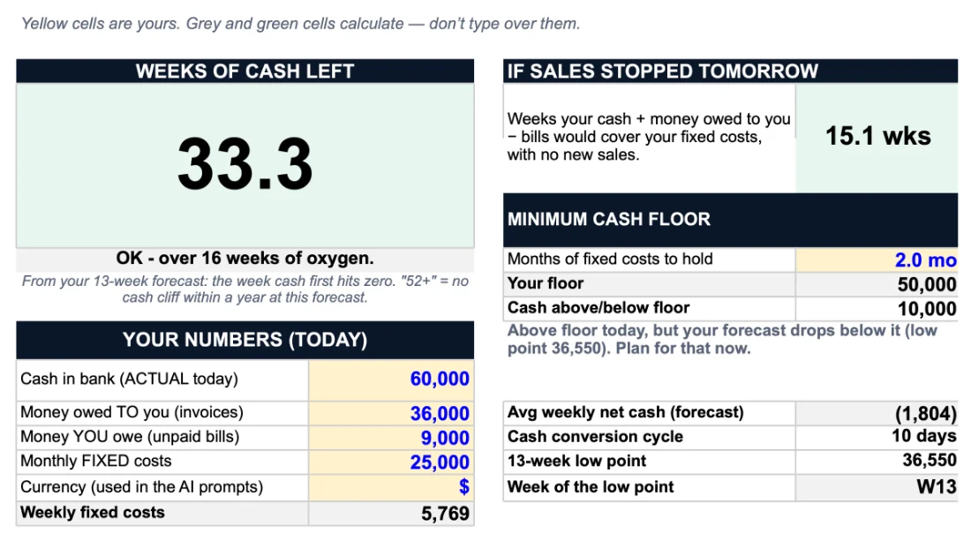Image resolution: width=971 pixels, height=541 pixels.
Task: Click the 'Weeks your cash + money owed' description
Action: (649, 137)
